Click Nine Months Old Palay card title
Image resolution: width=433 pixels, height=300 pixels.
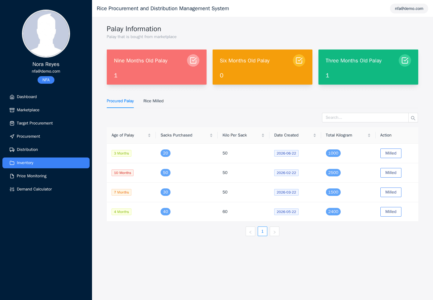pos(141,61)
